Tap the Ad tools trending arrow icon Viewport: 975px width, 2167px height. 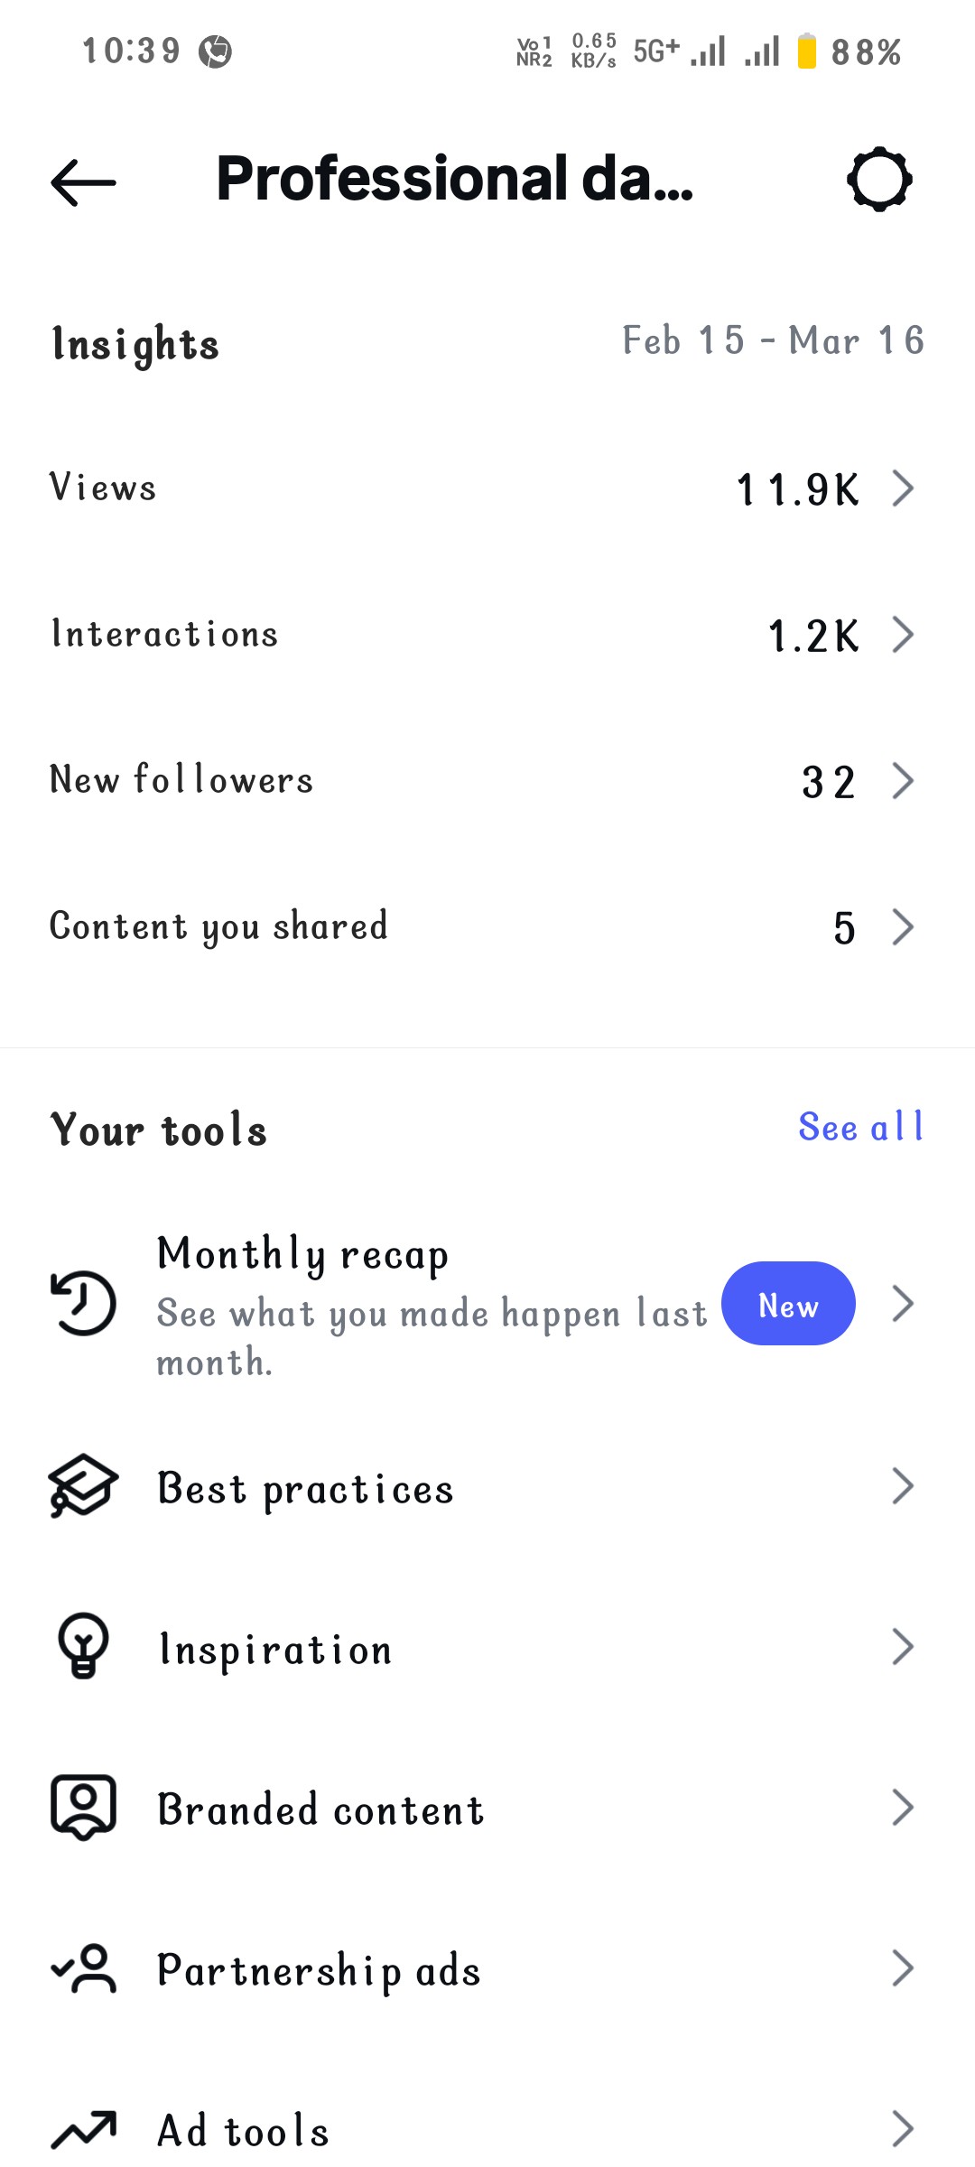tap(83, 2129)
